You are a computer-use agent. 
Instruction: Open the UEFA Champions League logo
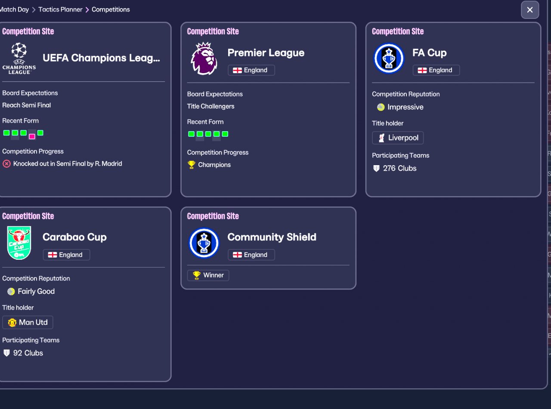(x=19, y=58)
